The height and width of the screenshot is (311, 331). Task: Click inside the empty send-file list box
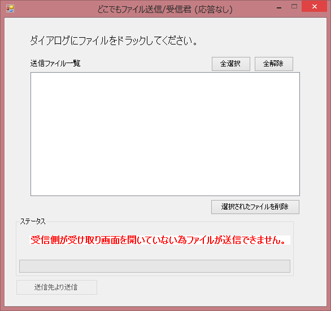click(x=165, y=134)
